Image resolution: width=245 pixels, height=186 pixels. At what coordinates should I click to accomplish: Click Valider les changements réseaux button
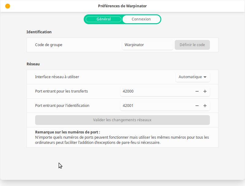click(122, 120)
